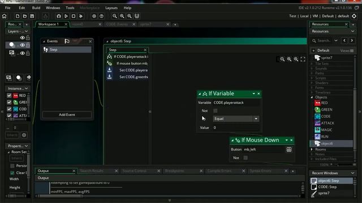Start the debugger bug icon
The width and height of the screenshot is (362, 203).
click(59, 16)
